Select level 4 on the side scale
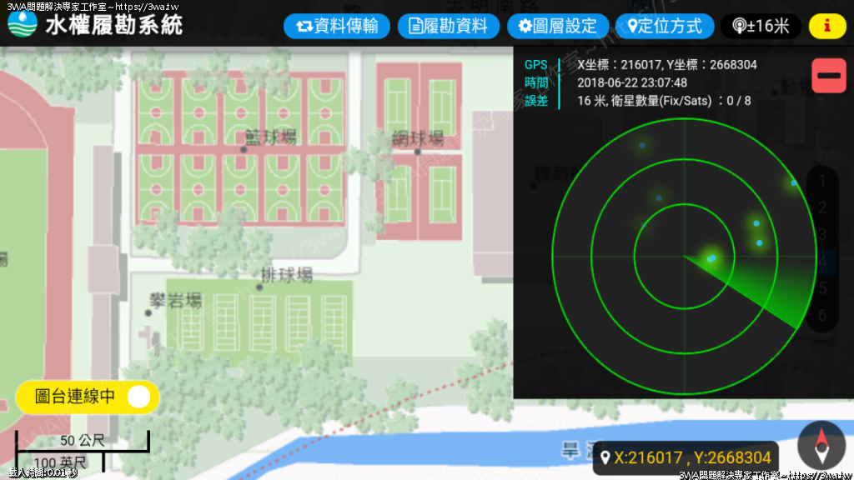 823,262
